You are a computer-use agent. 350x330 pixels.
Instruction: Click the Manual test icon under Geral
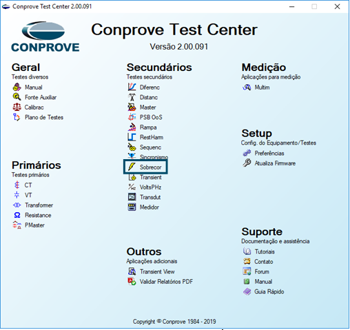pyautogui.click(x=17, y=87)
